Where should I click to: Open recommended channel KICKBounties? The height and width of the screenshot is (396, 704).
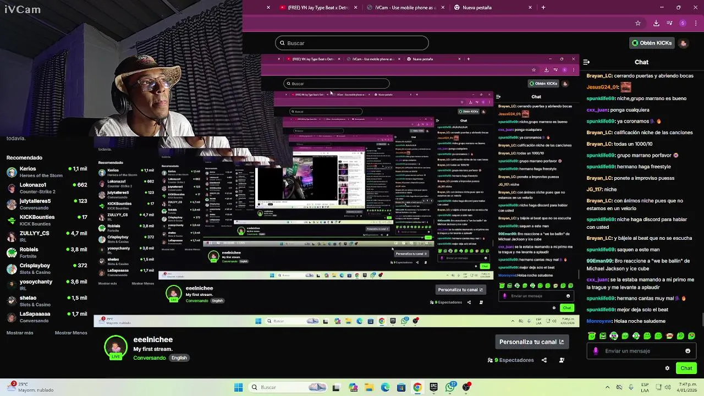[x=47, y=220]
